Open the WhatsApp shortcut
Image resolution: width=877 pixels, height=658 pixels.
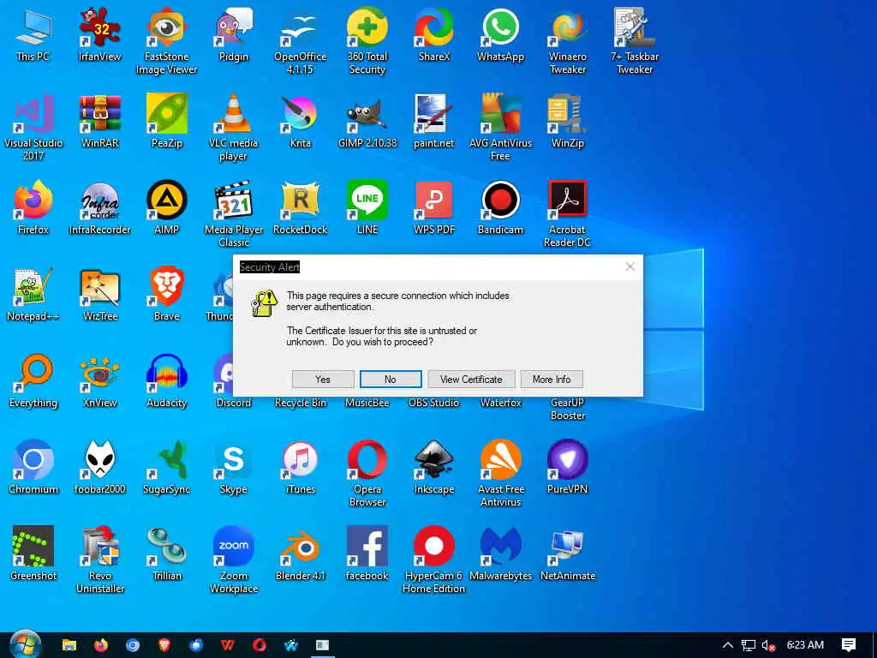click(500, 34)
